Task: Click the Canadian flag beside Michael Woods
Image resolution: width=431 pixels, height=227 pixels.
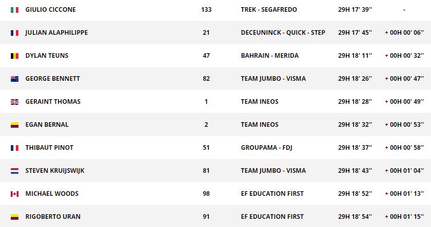Action: [14, 194]
